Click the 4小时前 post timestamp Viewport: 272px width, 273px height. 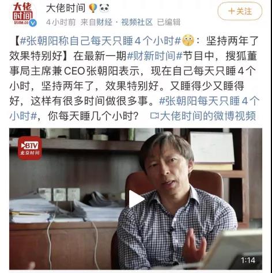point(61,22)
